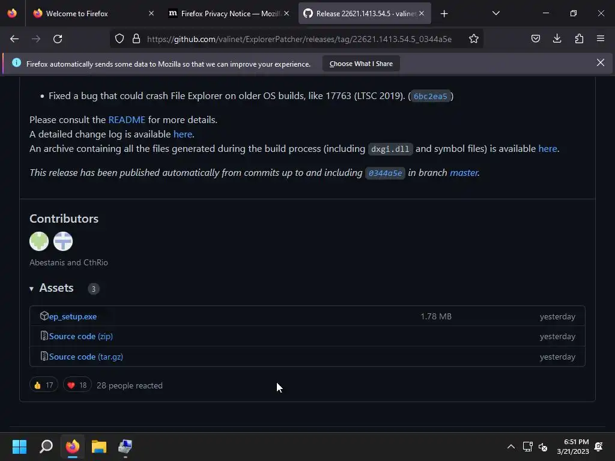Image resolution: width=615 pixels, height=461 pixels.
Task: Click the archive icon for Source code (tar.gz)
Action: point(44,357)
